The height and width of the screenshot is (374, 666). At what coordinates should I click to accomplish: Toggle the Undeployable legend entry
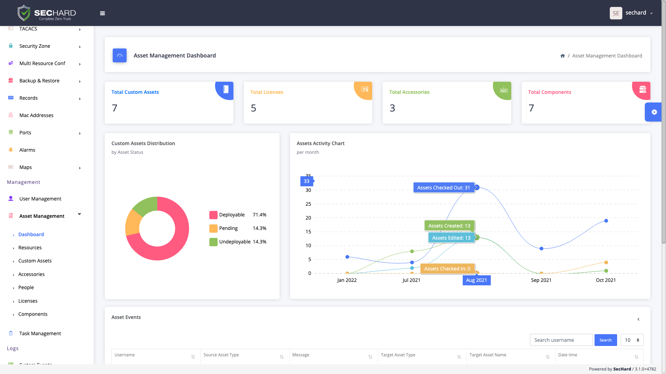[x=234, y=242]
